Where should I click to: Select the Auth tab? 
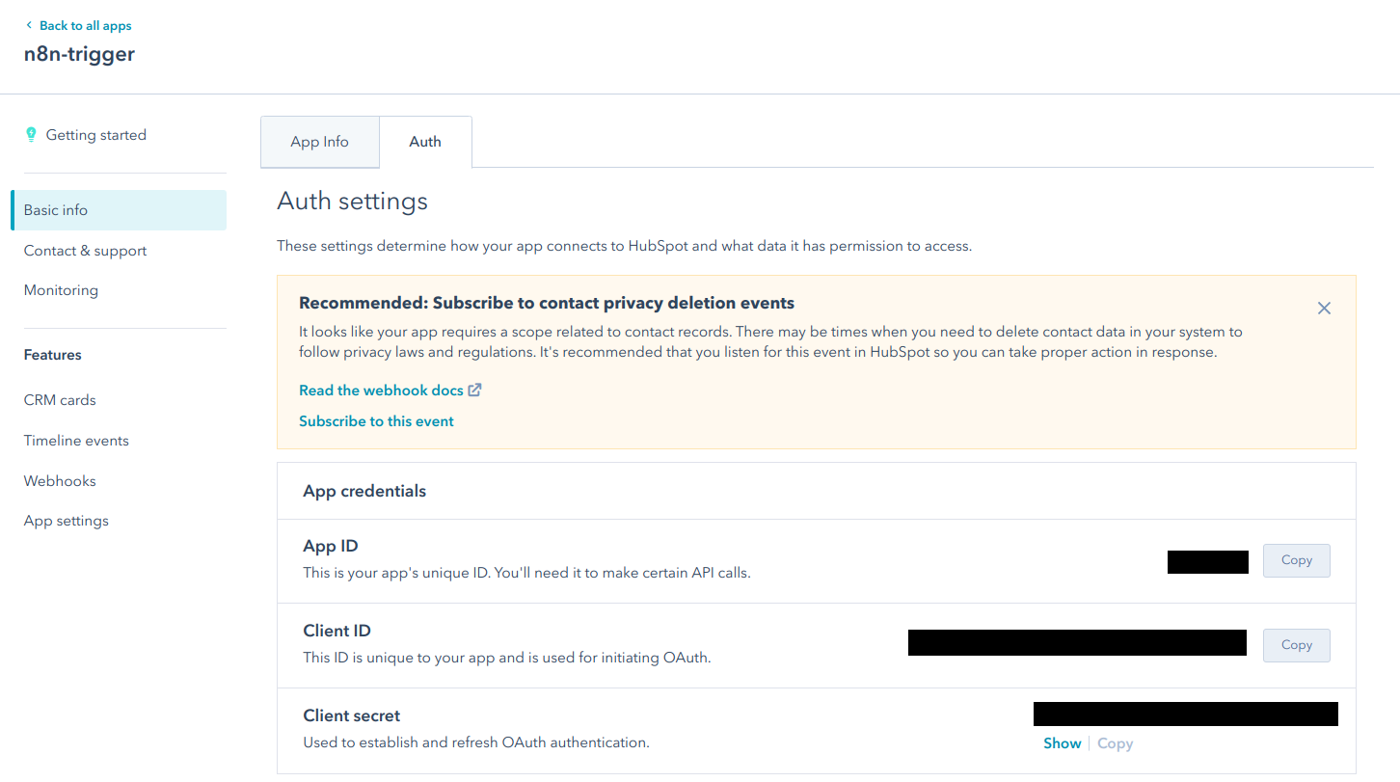pos(425,142)
